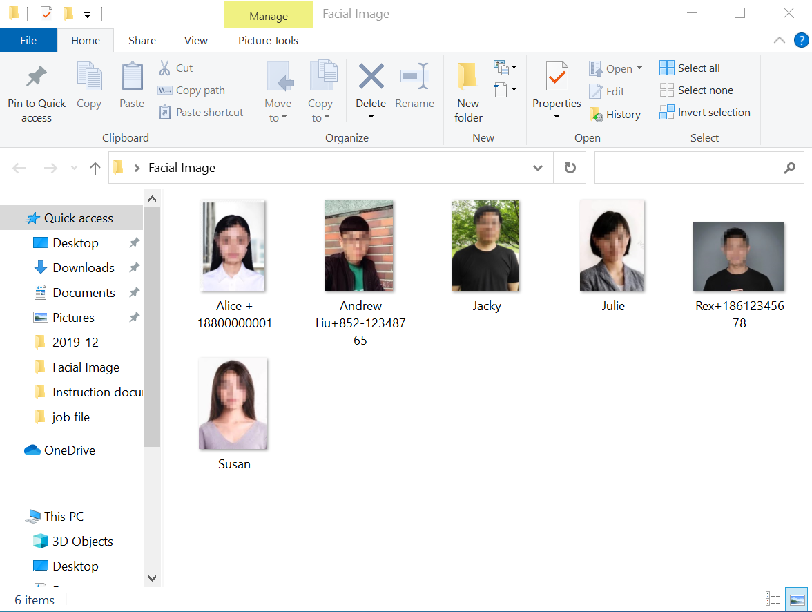Viewport: 812px width, 612px height.
Task: Open the Move to dropdown
Action: (x=278, y=111)
